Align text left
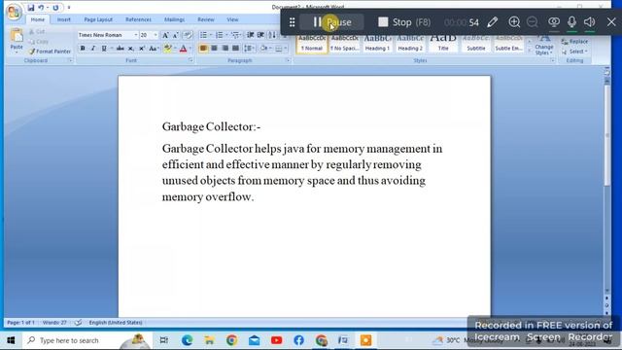The width and height of the screenshot is (622, 350). coord(203,49)
